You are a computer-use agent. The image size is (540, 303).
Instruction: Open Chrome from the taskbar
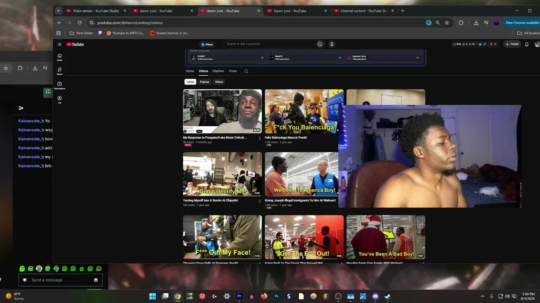point(178,296)
